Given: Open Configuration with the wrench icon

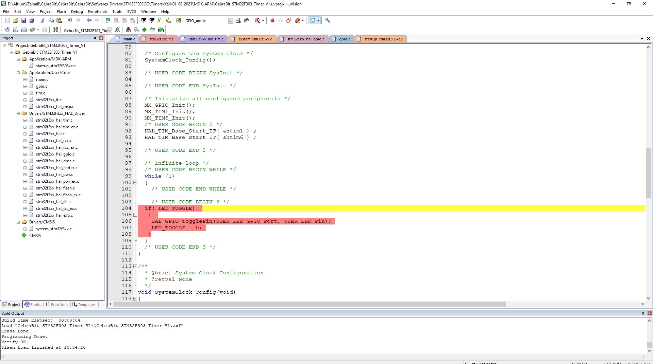Looking at the screenshot, I should pos(328,20).
